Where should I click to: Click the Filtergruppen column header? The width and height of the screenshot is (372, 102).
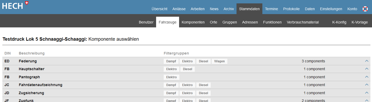pos(176,53)
